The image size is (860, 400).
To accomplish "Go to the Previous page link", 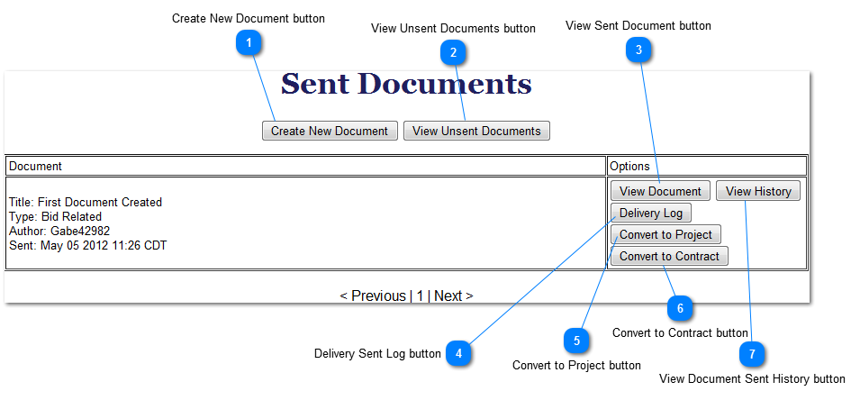I will (373, 295).
